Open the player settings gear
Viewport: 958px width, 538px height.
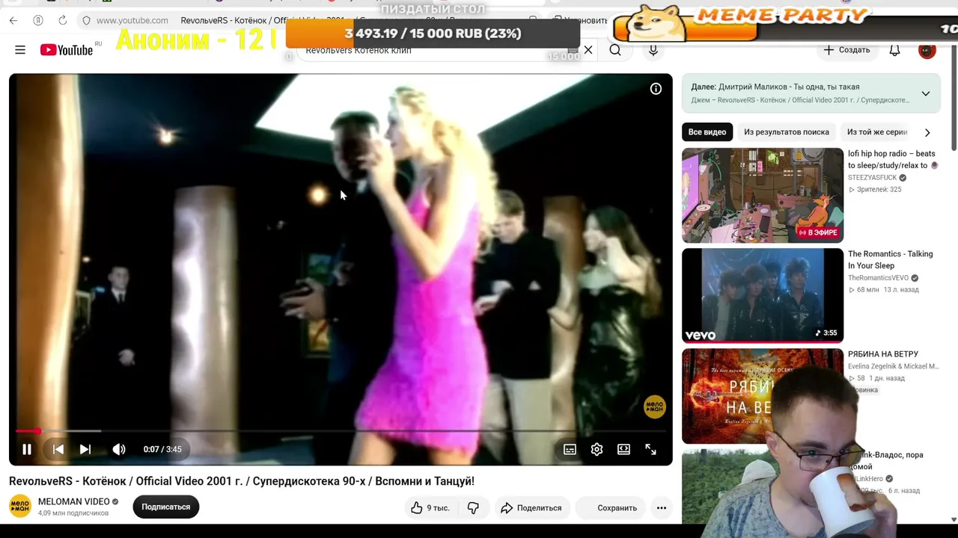(x=597, y=449)
